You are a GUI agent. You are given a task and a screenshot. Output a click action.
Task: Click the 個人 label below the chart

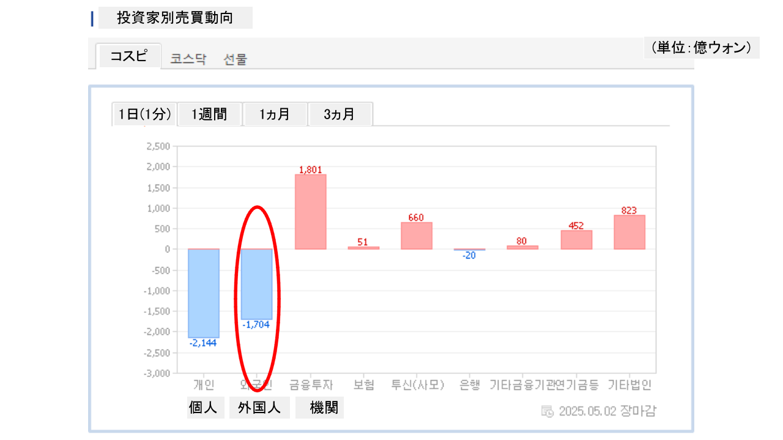click(204, 408)
